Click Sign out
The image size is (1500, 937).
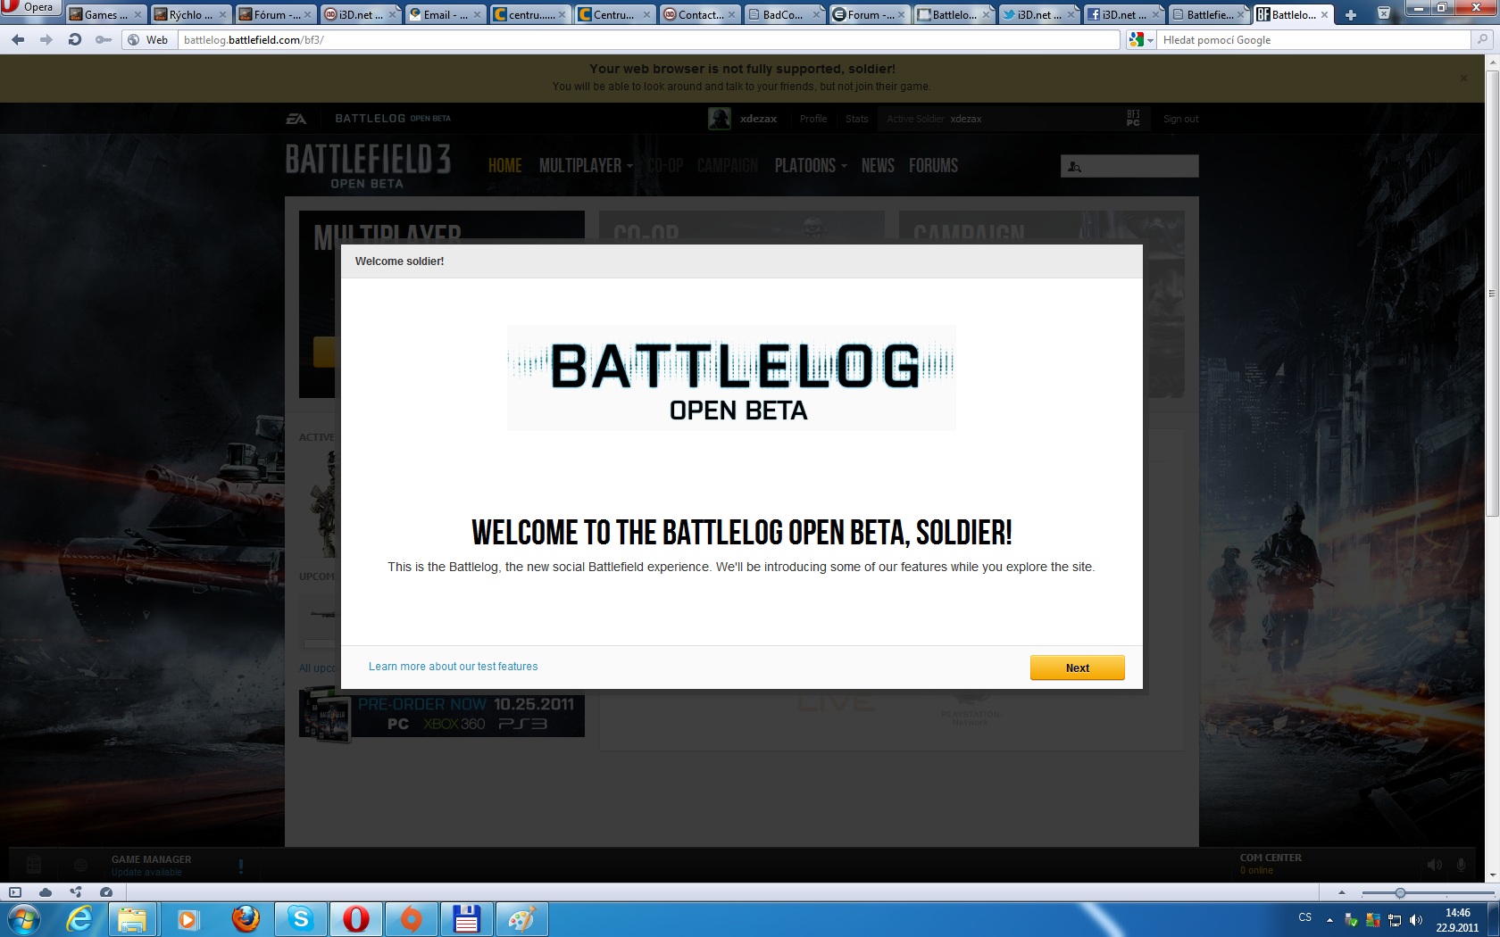1180,119
